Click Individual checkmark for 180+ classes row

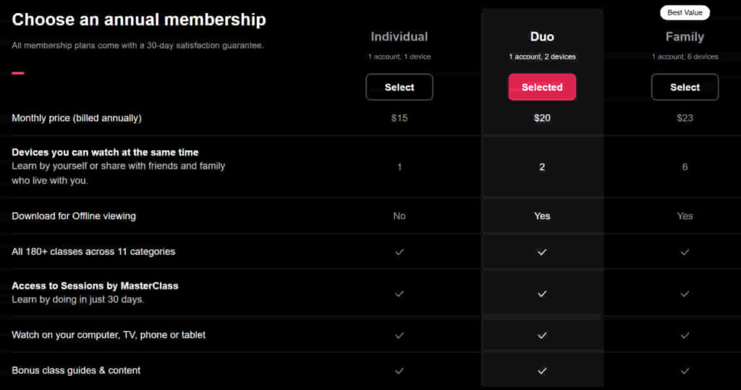(399, 252)
